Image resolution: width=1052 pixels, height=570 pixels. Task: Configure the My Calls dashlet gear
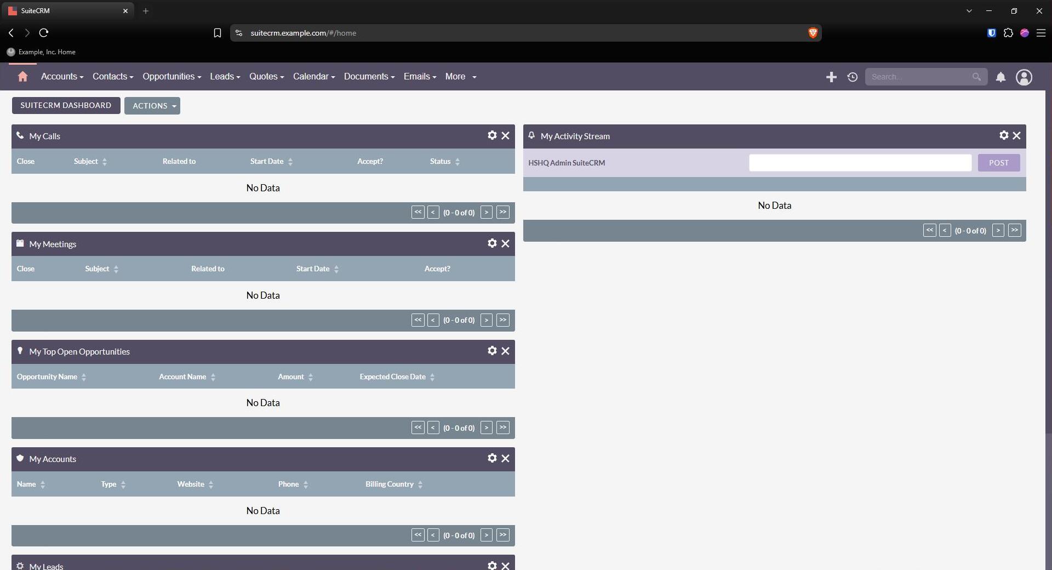492,135
